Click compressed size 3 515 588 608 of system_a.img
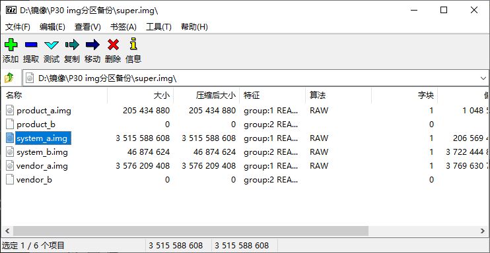 point(209,138)
